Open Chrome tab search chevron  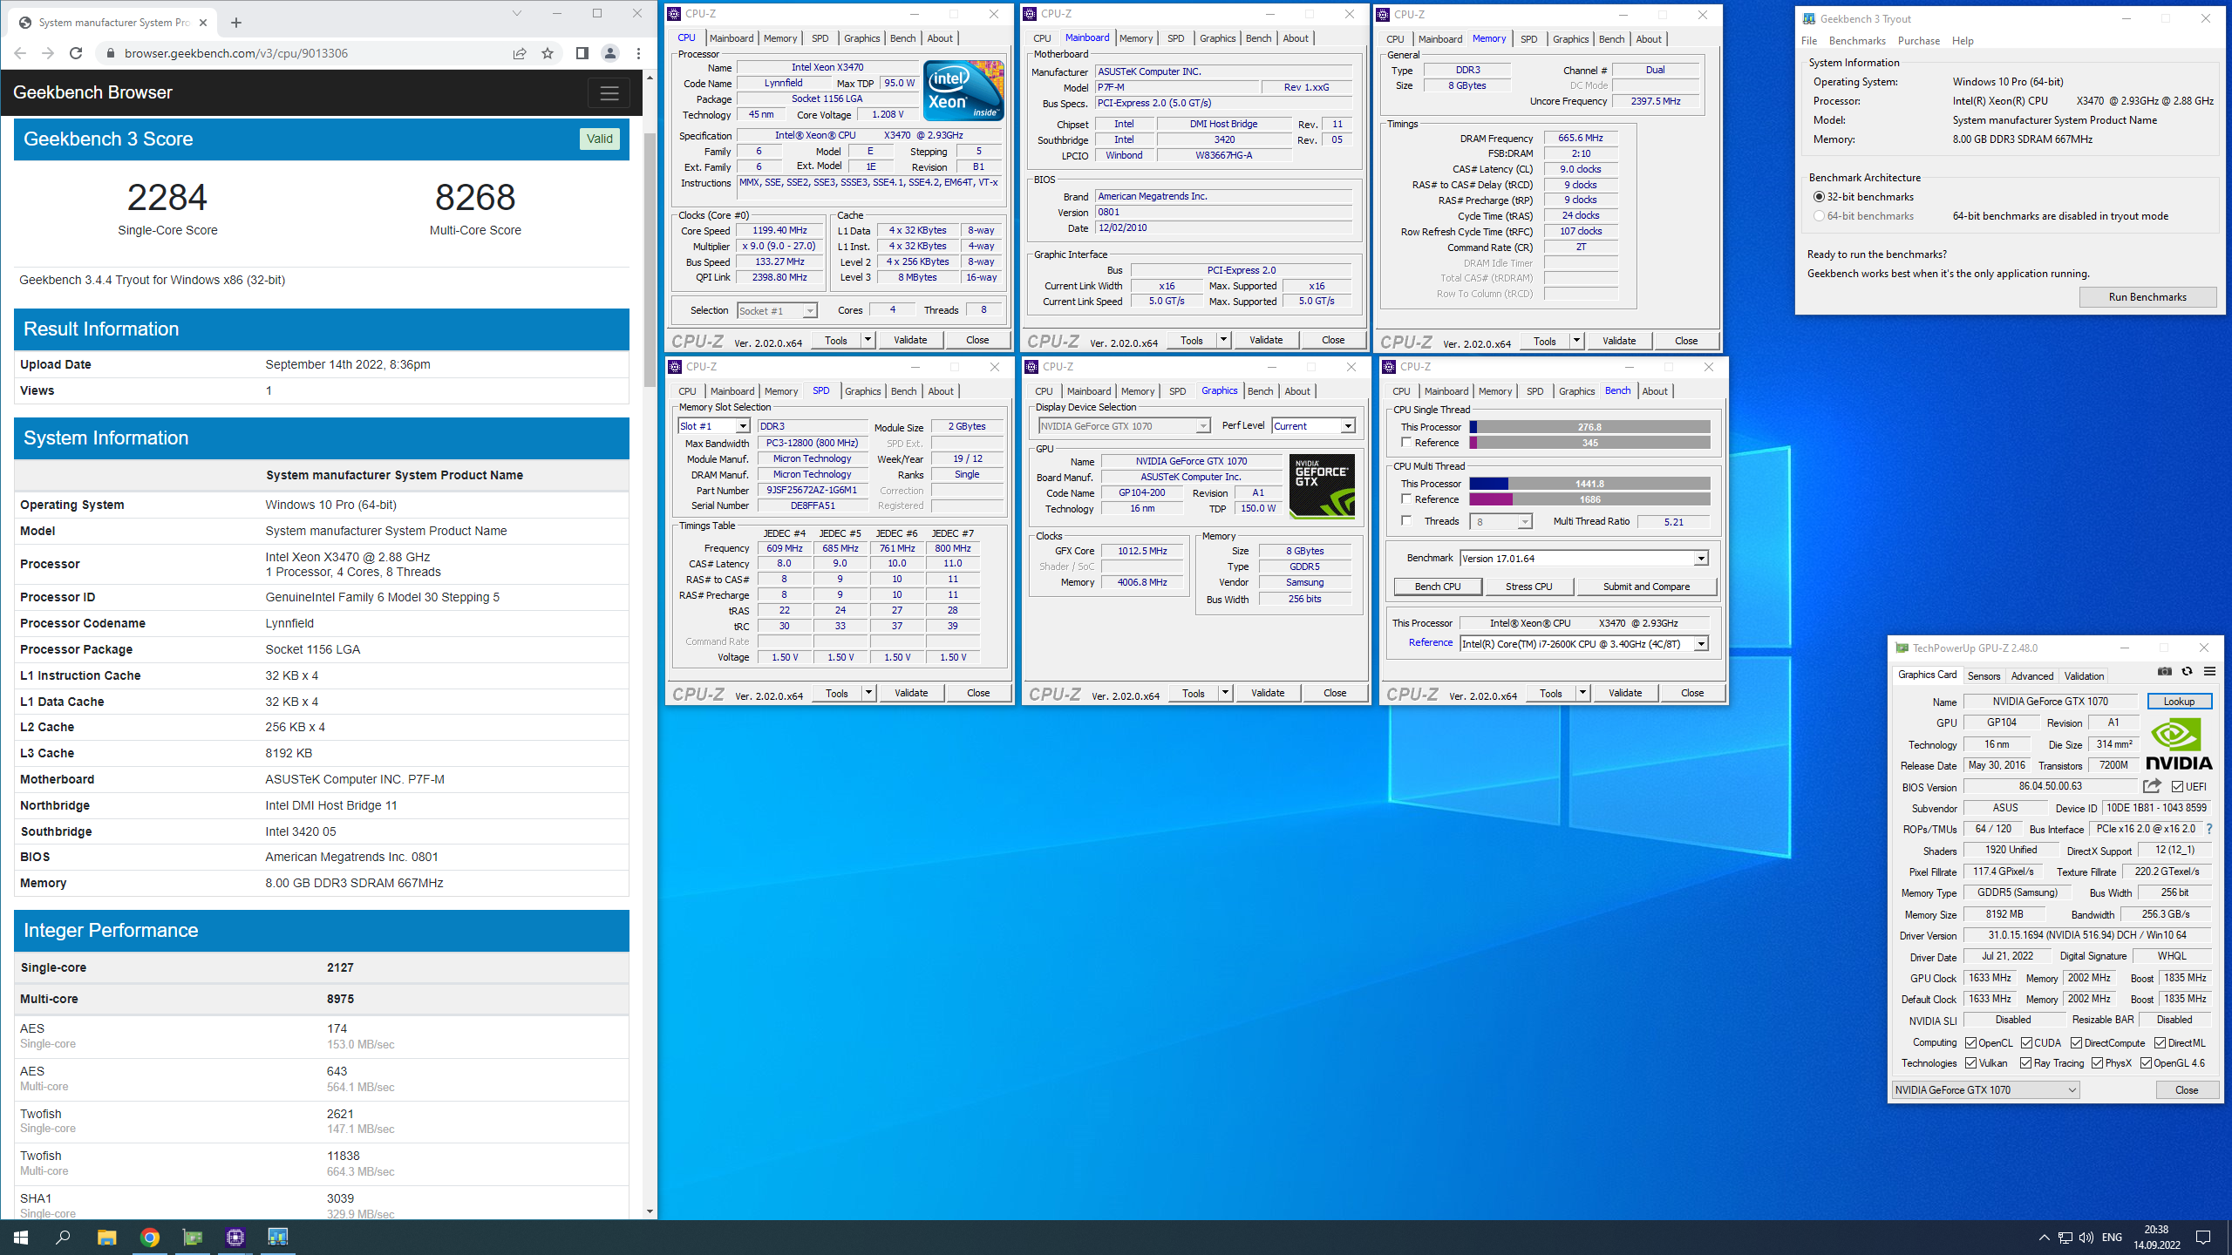[x=516, y=14]
